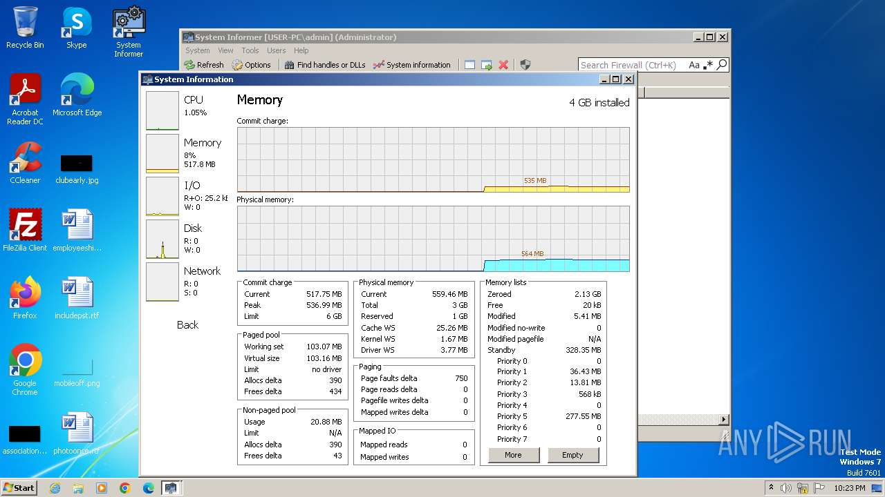This screenshot has height=497, width=885.
Task: Click 4 GB installed text
Action: tap(599, 103)
